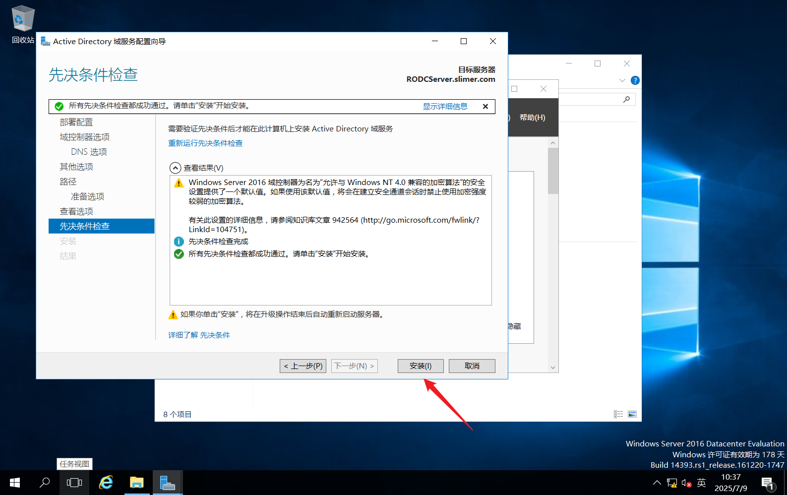Click blue help question icon in Explorer window
This screenshot has width=787, height=495.
click(x=635, y=80)
